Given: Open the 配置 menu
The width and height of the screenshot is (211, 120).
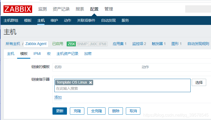Looking at the screenshot, I should [94, 9].
